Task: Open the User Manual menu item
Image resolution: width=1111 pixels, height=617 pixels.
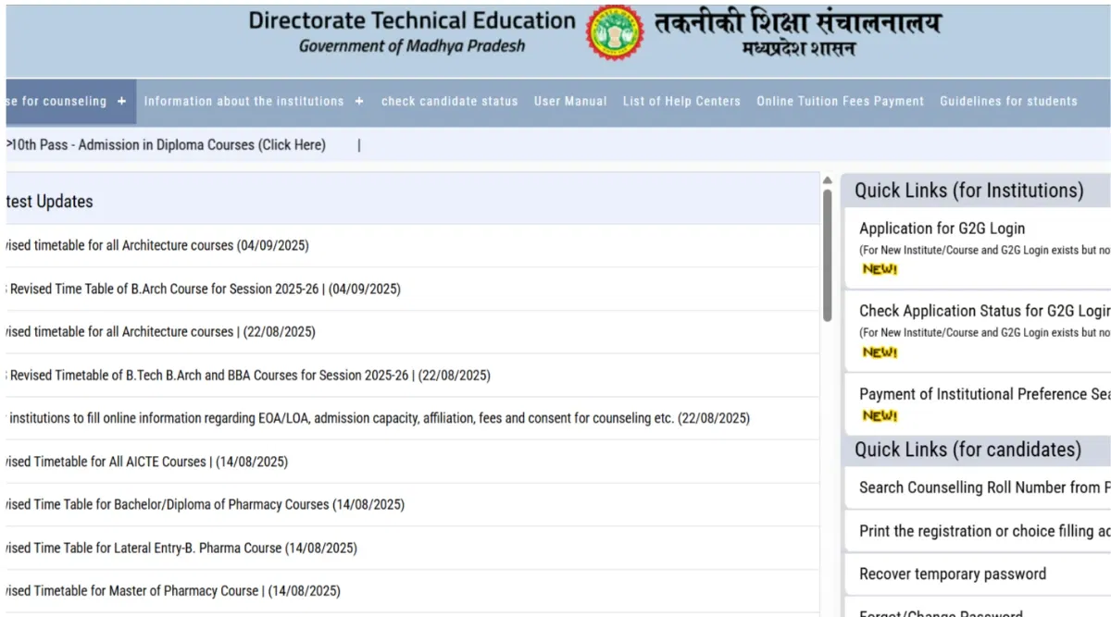Action: click(570, 102)
